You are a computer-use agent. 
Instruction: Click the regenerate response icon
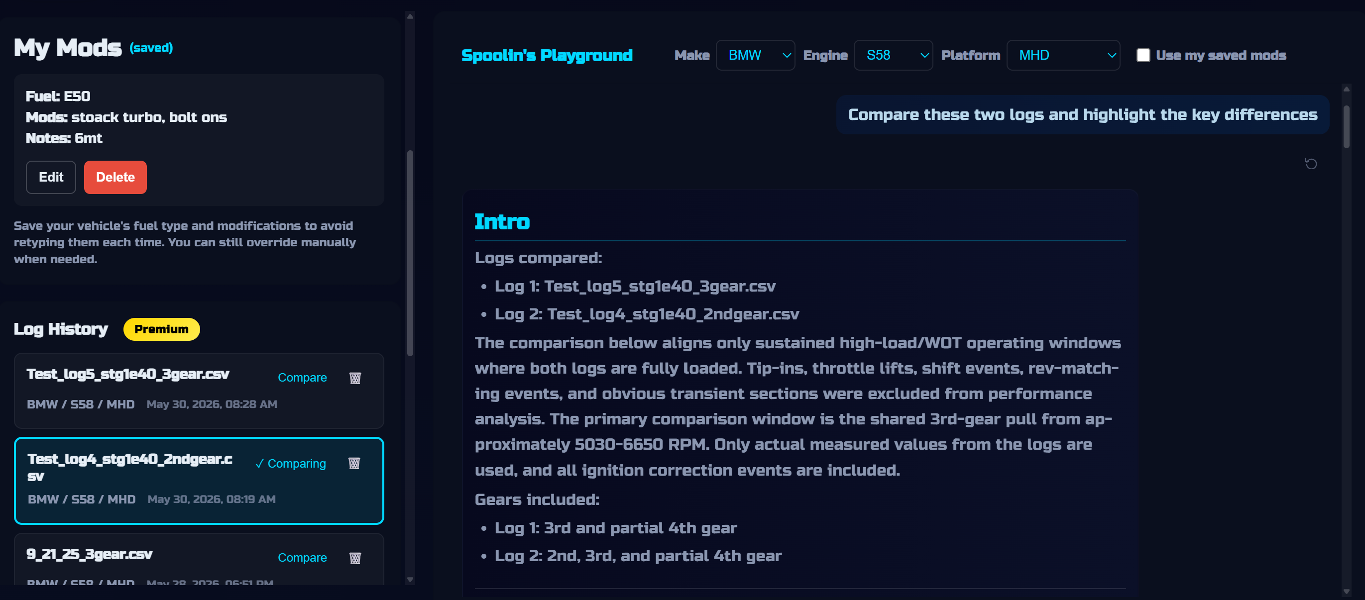coord(1310,164)
